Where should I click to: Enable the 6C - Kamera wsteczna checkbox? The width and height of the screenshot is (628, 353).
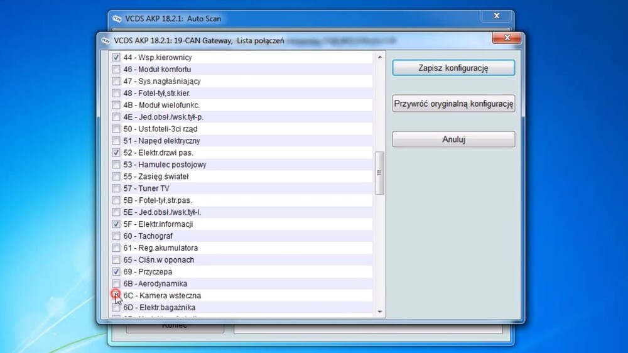pyautogui.click(x=116, y=295)
